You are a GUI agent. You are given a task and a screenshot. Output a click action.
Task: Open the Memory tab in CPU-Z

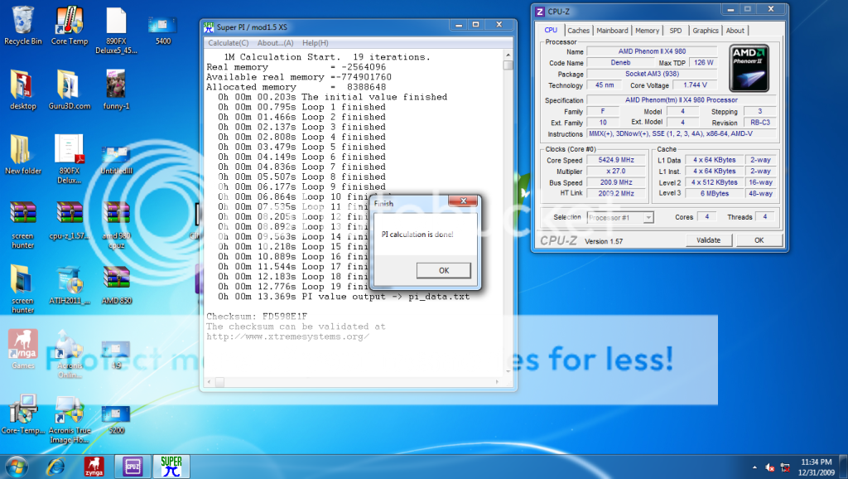[647, 31]
